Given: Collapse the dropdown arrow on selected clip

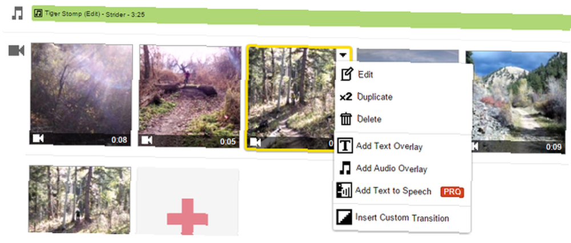Looking at the screenshot, I should 343,55.
